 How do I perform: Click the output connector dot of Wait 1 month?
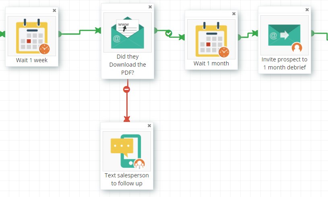(239, 37)
